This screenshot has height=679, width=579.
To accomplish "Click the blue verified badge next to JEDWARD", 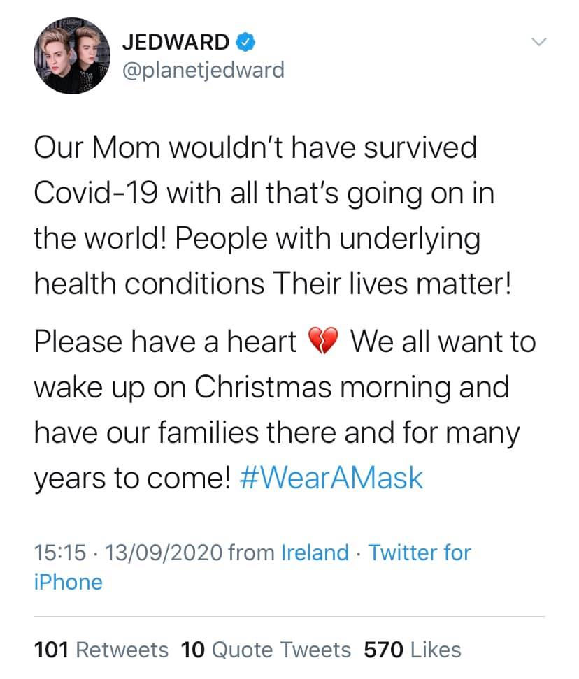I will point(245,42).
